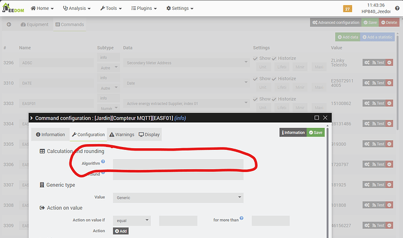Toggle Show checkbox for DATE row

255,79
